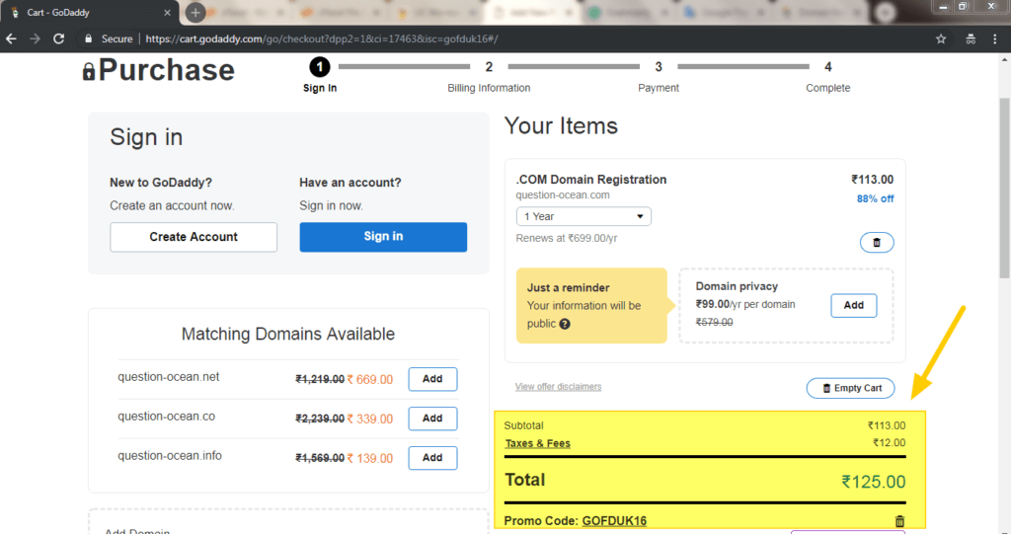Click the Subtotal ₹113.00 value

887,425
